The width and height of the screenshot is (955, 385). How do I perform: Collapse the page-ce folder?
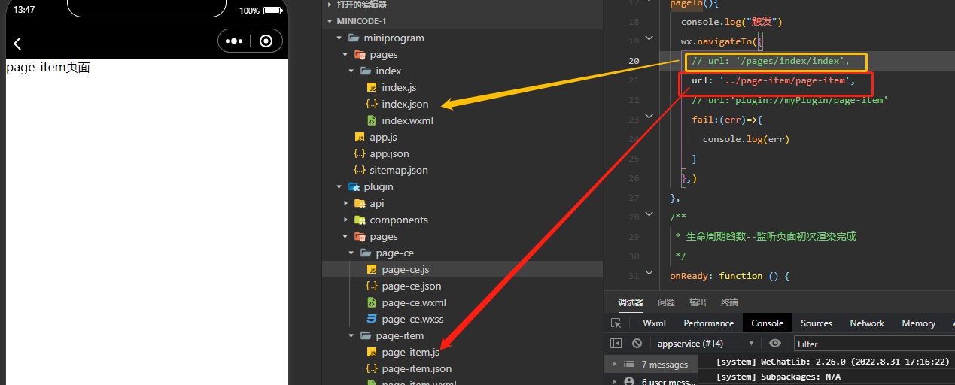(351, 253)
